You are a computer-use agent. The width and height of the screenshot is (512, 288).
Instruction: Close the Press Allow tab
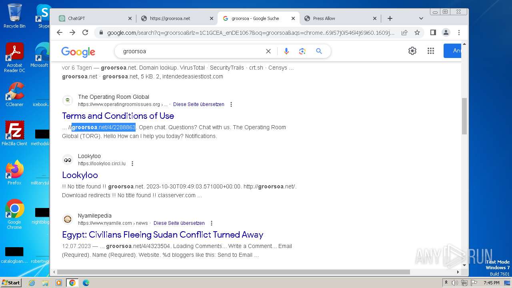coord(375,18)
